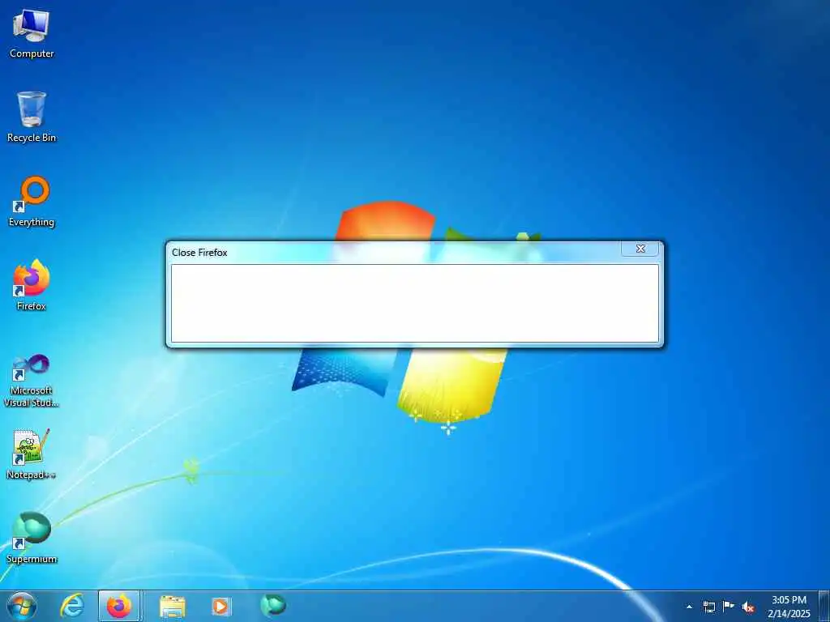This screenshot has width=830, height=622.
Task: Open the network status tray icon
Action: 708,607
